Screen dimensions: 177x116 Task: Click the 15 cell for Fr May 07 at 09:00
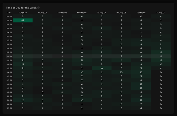pyautogui.click(x=161, y=52)
